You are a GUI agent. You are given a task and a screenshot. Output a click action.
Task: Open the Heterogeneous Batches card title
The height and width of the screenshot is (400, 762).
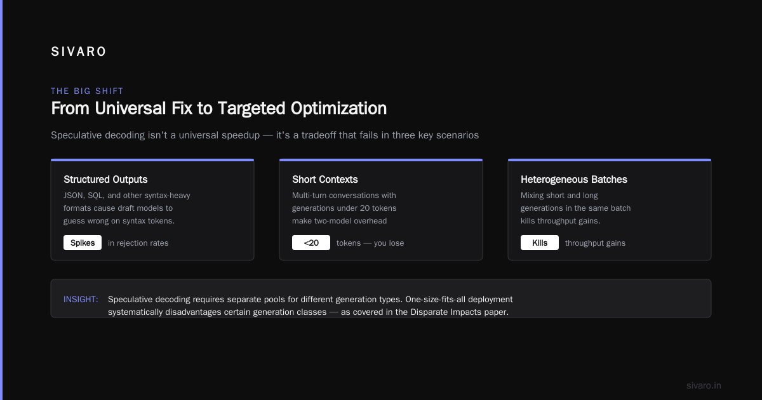[573, 180]
